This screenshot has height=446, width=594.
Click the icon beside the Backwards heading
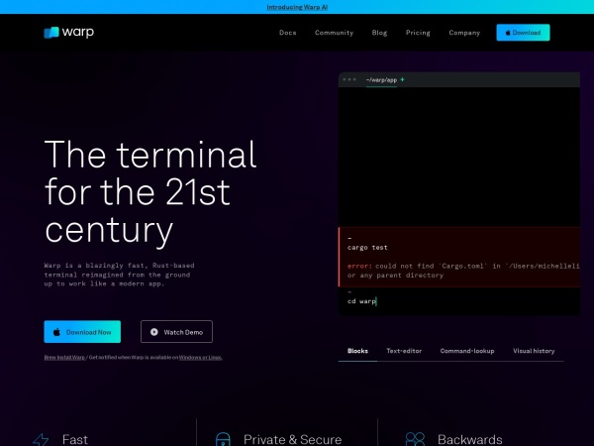415,439
